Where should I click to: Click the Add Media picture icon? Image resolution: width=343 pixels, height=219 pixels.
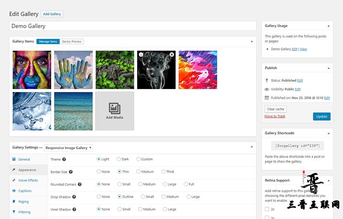[115, 109]
